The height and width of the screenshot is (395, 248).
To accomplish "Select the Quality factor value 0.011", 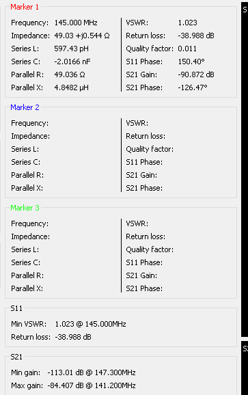I will coord(187,49).
